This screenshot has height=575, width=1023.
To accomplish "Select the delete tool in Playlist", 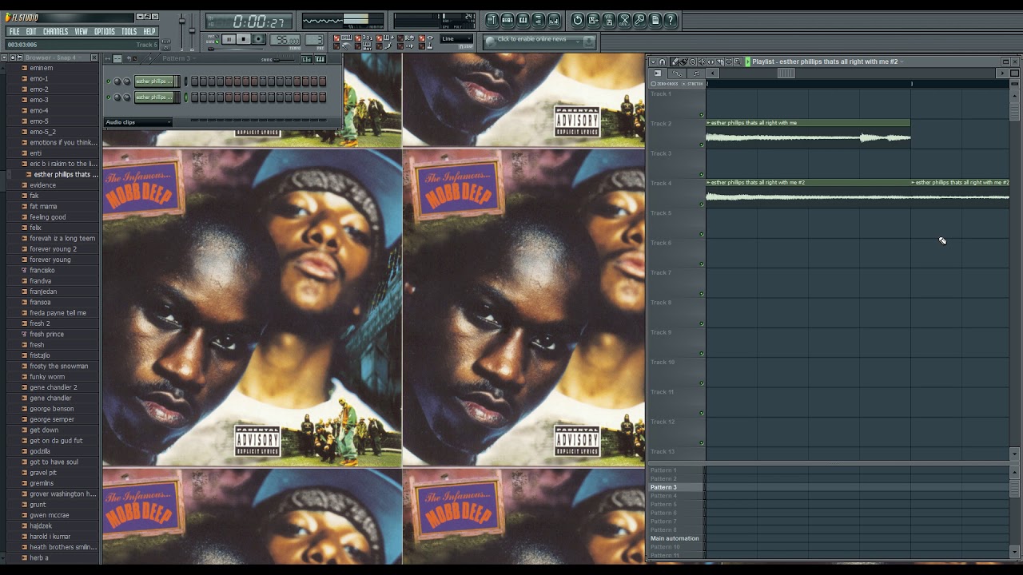I will tap(693, 62).
